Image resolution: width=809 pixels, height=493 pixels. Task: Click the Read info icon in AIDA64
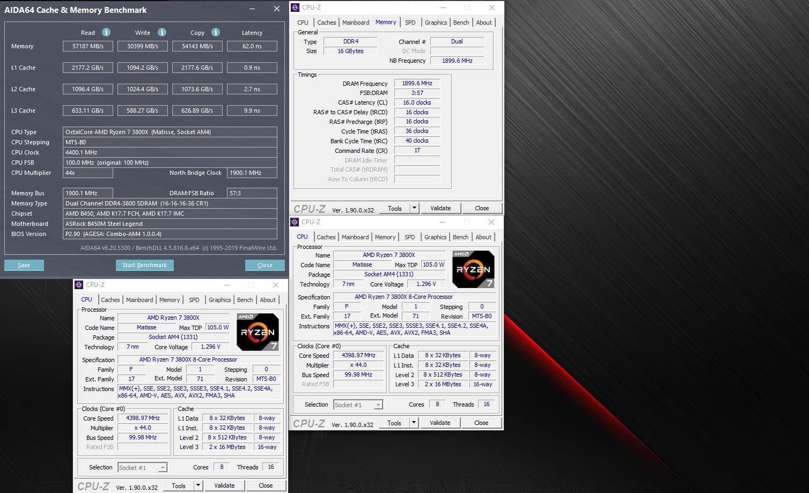106,32
